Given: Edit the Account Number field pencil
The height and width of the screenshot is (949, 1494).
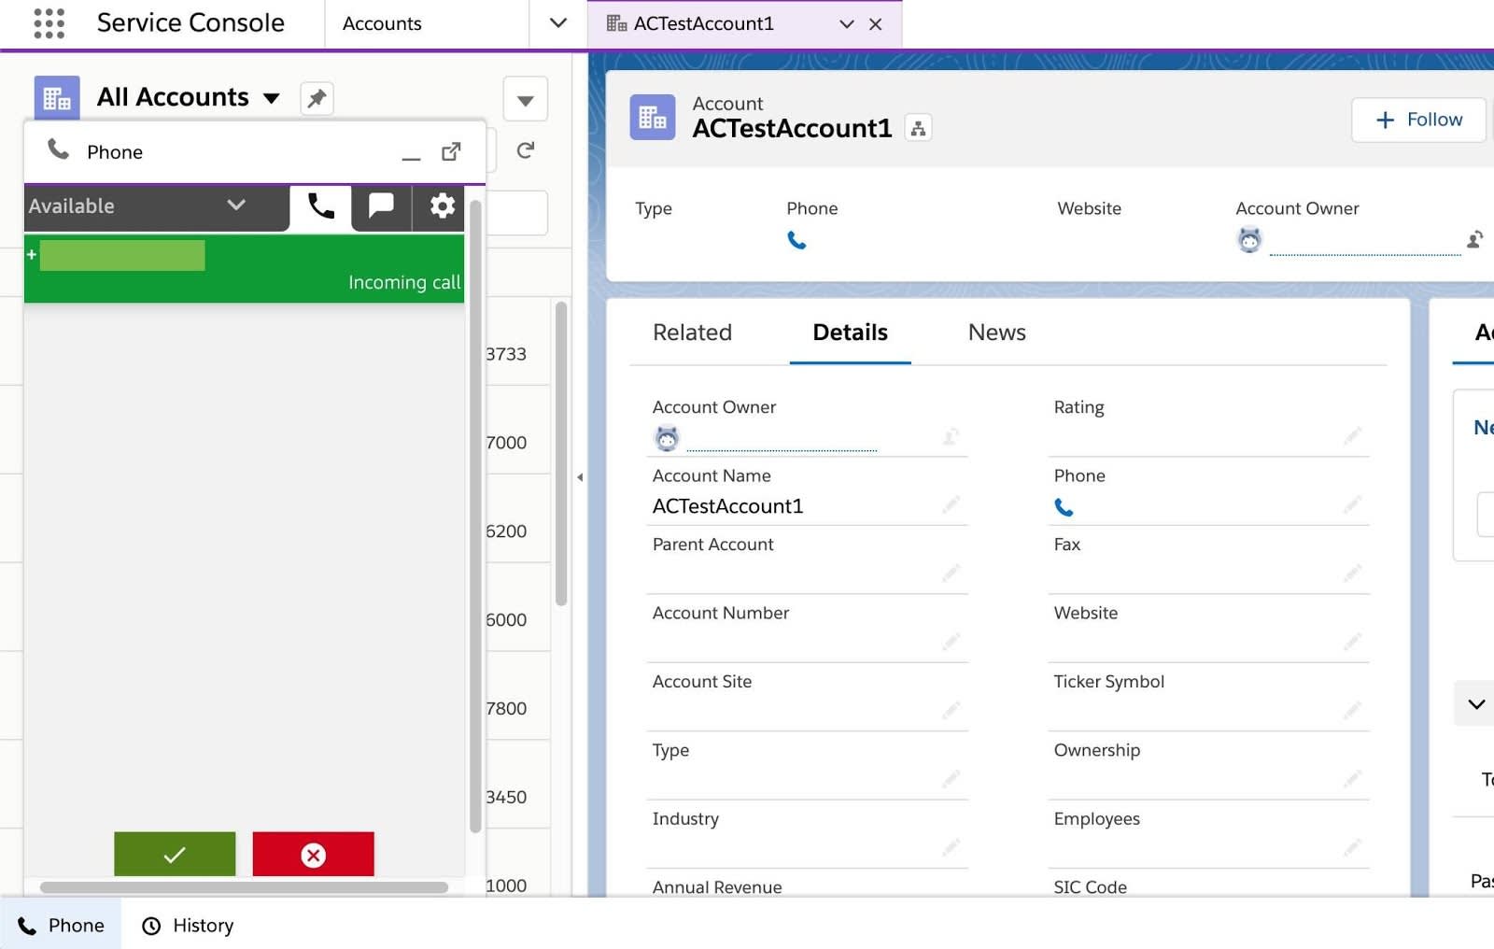Looking at the screenshot, I should 951,642.
